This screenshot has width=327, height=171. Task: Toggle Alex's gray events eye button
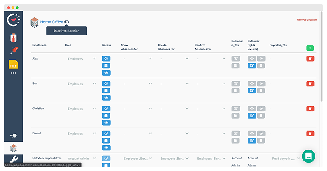(252, 59)
